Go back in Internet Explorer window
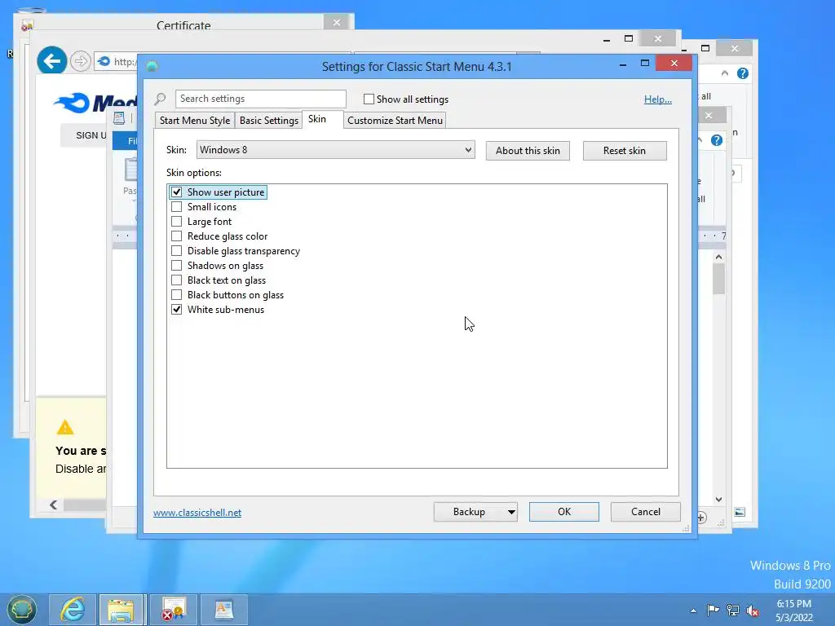 (51, 60)
